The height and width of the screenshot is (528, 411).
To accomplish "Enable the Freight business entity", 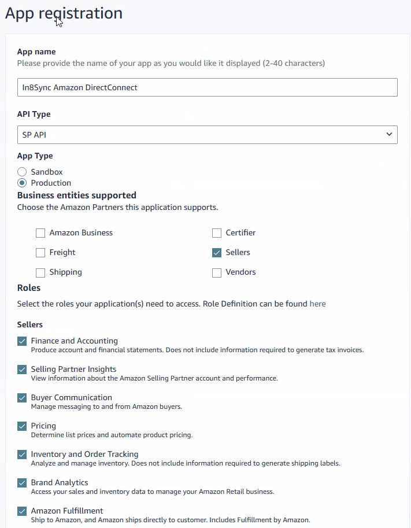I will (40, 253).
